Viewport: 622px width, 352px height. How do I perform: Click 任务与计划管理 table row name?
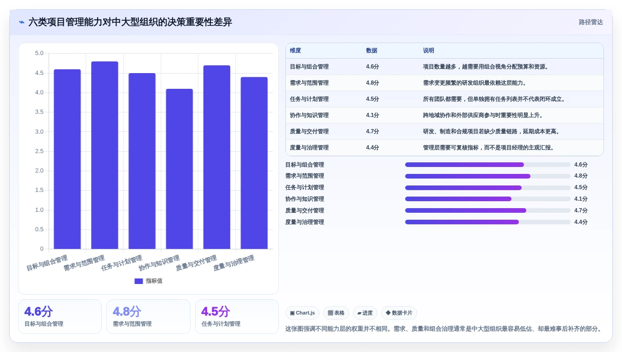(x=309, y=99)
